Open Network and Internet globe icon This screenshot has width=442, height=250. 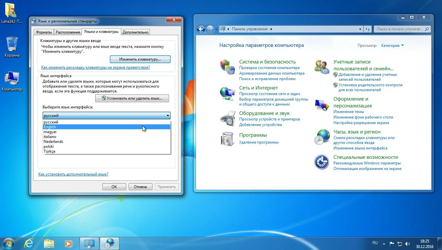pyautogui.click(x=227, y=93)
